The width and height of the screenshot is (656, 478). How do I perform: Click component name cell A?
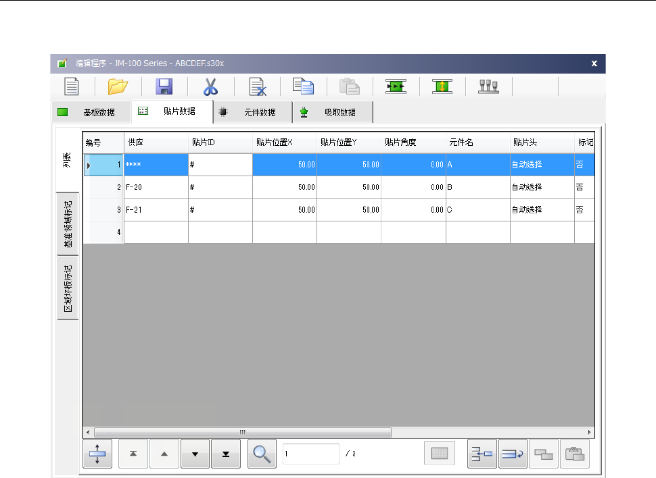tap(478, 165)
